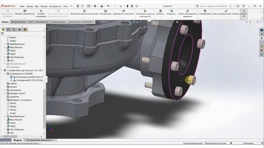Select the Sensors tree item
This screenshot has height=148, width=264.
[12, 87]
